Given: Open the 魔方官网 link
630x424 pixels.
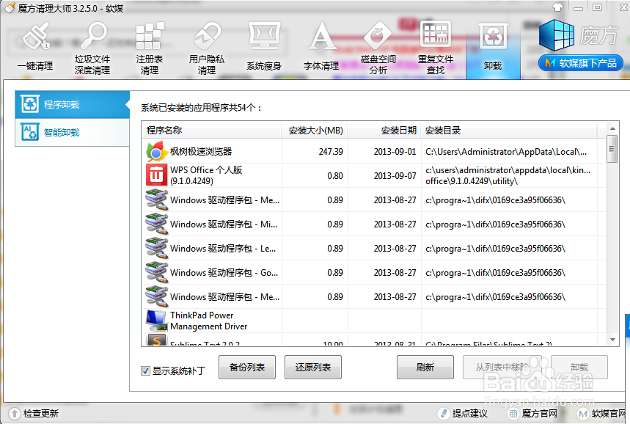Looking at the screenshot, I should (539, 414).
